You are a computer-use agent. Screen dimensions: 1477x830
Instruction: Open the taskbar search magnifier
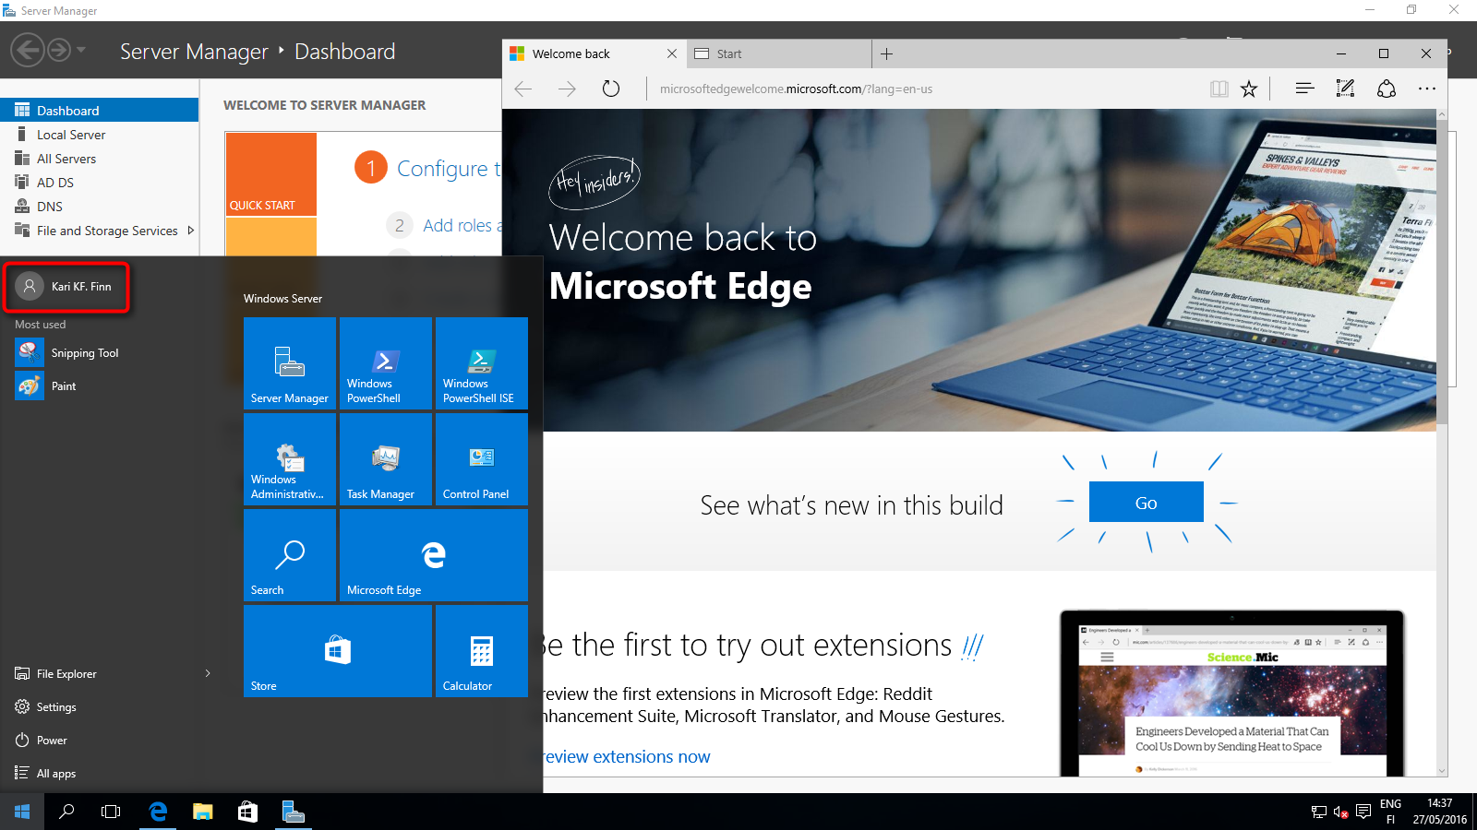(x=66, y=812)
